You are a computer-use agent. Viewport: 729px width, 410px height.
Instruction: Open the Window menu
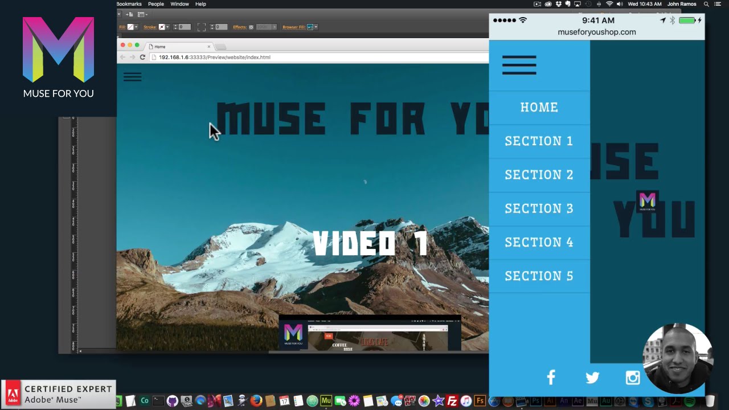179,4
